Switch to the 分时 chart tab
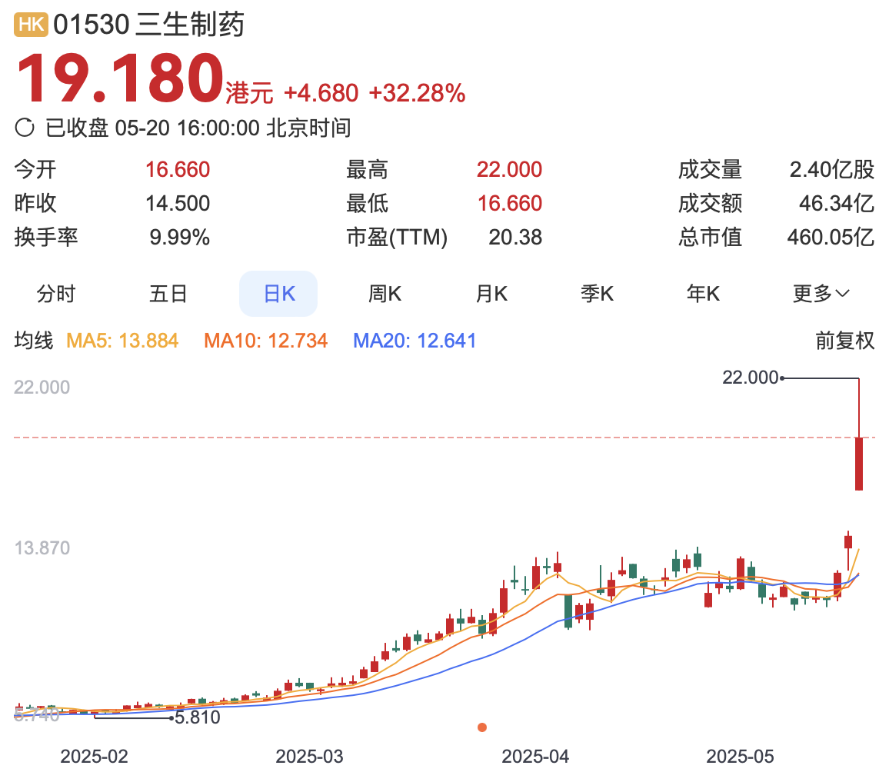Image resolution: width=889 pixels, height=772 pixels. 55,294
